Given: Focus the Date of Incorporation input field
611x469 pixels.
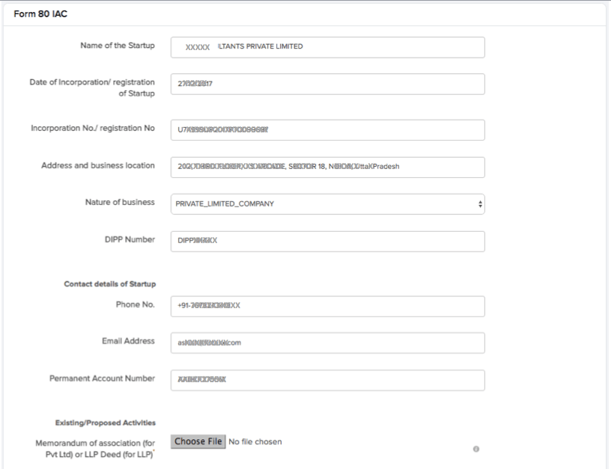Looking at the screenshot, I should [327, 85].
